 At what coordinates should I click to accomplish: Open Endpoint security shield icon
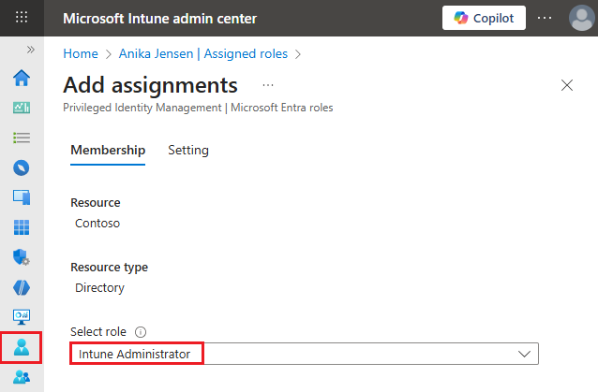pyautogui.click(x=21, y=257)
